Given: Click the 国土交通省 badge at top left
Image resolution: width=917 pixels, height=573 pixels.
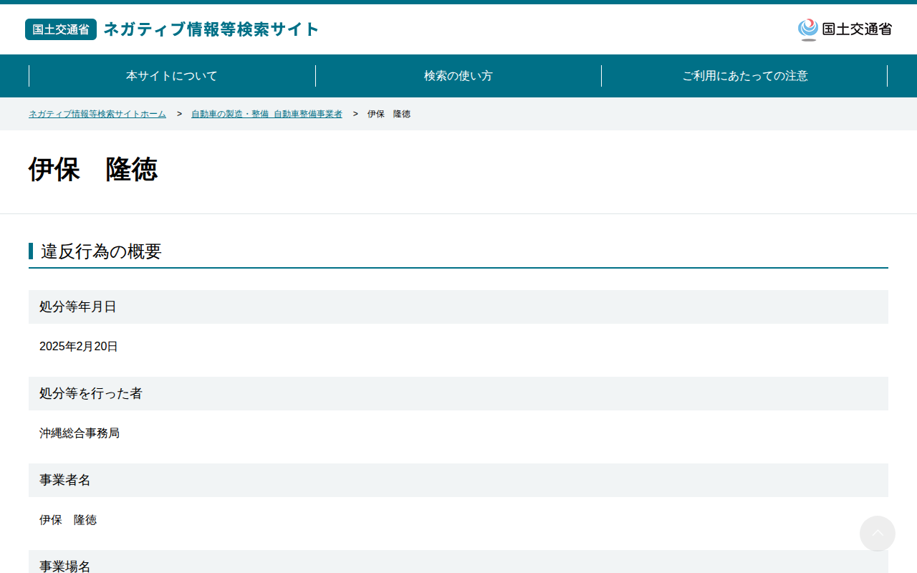Looking at the screenshot, I should (x=61, y=29).
